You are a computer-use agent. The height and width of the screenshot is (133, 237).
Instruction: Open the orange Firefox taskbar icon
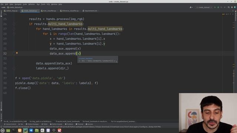[x=20, y=130]
